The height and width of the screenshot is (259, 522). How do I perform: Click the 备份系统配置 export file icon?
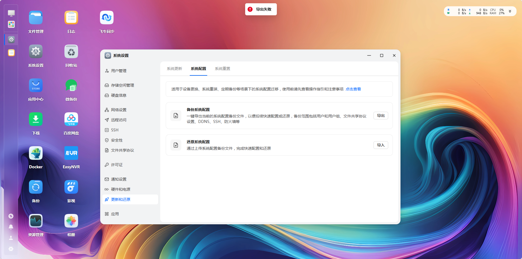click(176, 116)
